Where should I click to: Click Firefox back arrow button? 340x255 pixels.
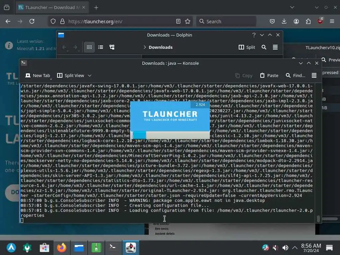click(x=8, y=21)
